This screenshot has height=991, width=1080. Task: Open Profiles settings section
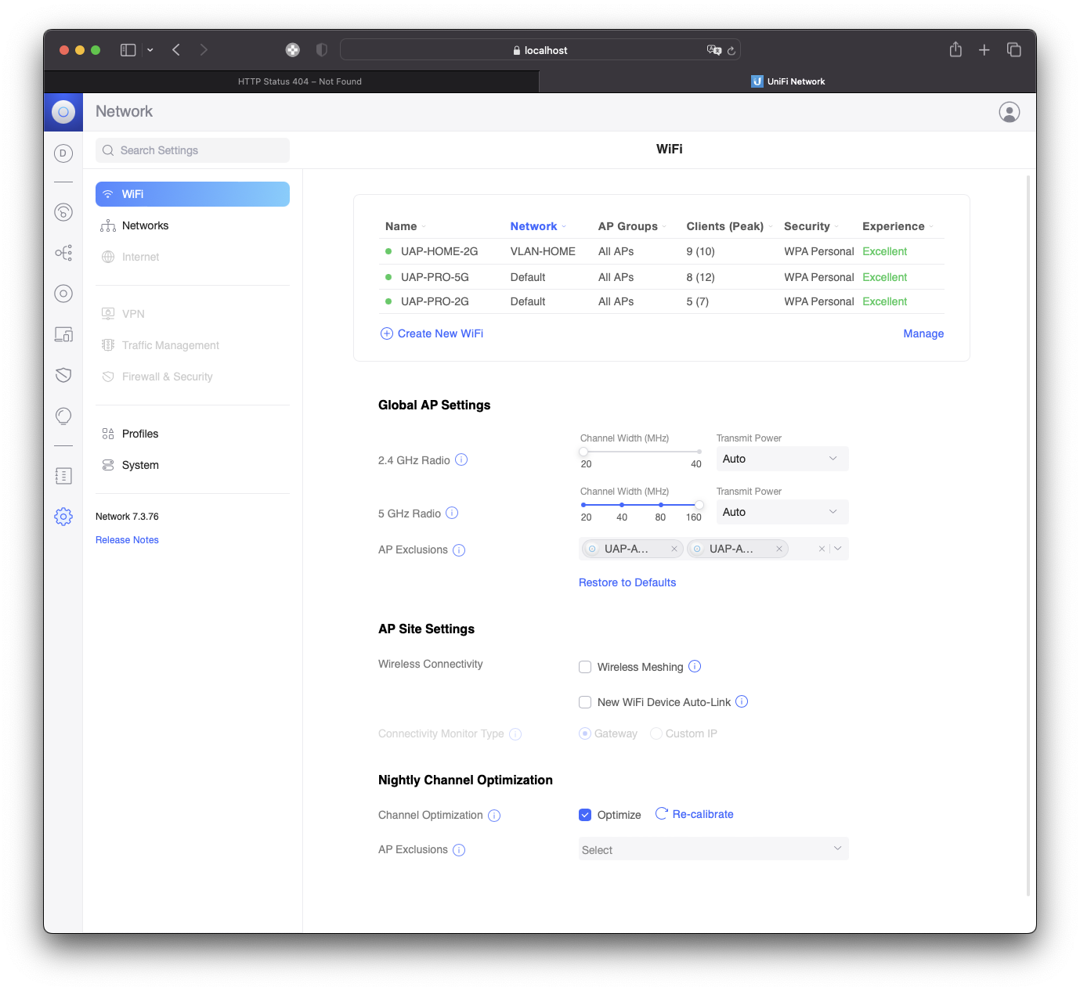(193, 434)
